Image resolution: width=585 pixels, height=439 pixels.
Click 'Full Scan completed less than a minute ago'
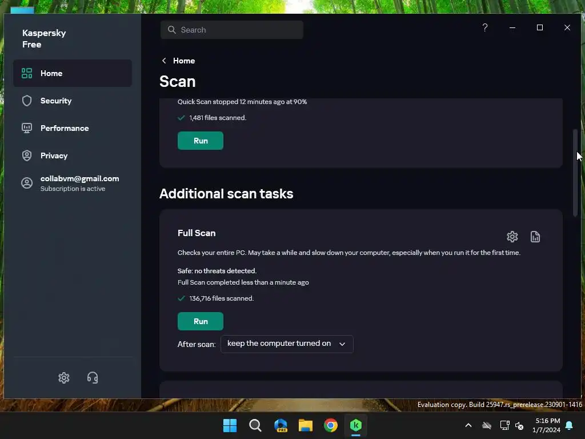click(243, 282)
